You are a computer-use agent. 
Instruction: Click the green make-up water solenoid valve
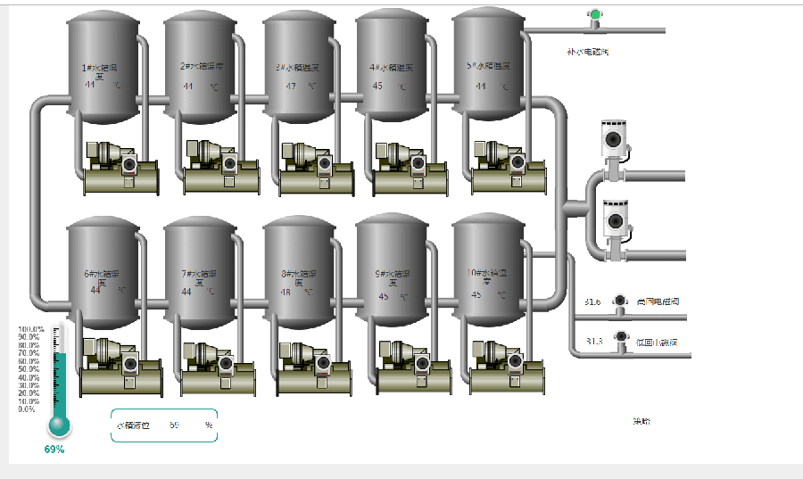[x=594, y=15]
